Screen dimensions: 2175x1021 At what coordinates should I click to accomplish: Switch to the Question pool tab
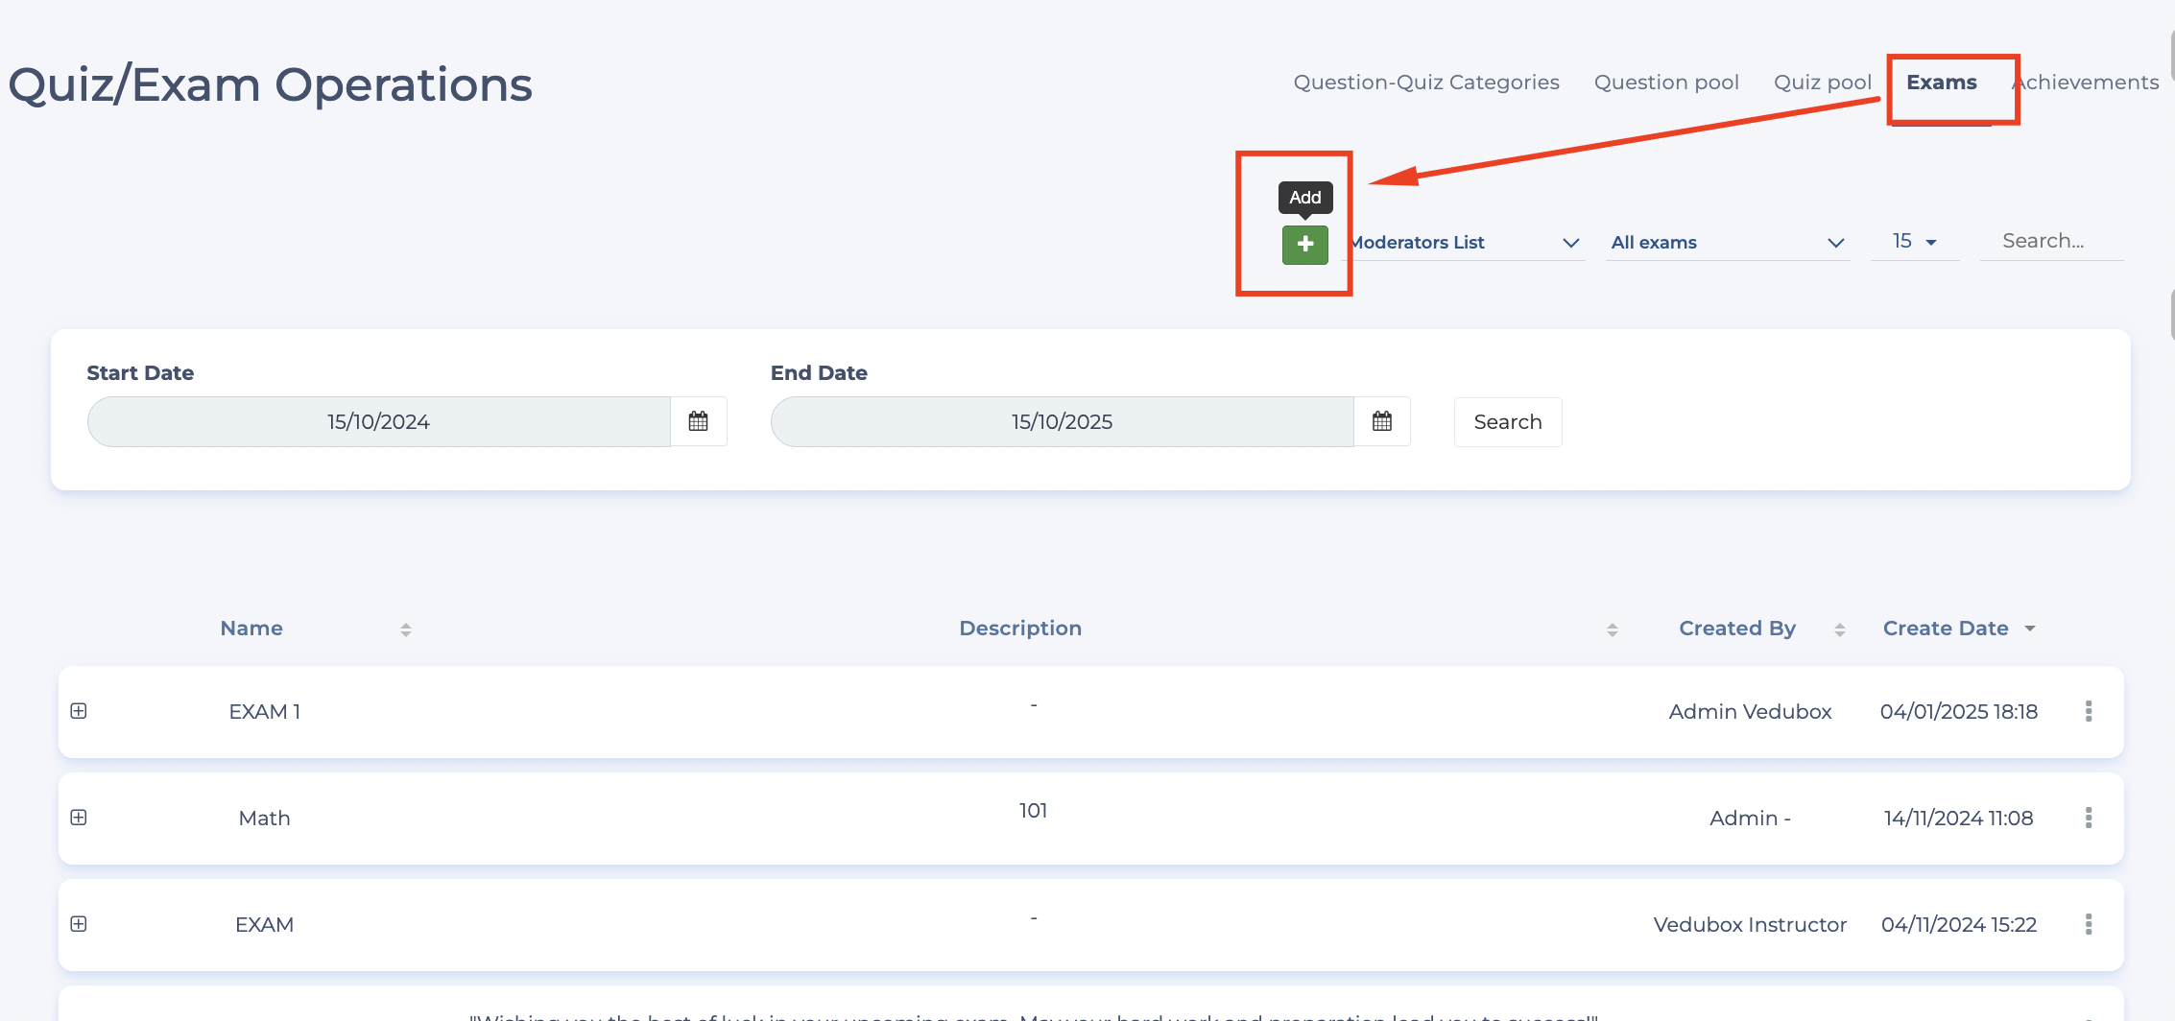point(1666,83)
